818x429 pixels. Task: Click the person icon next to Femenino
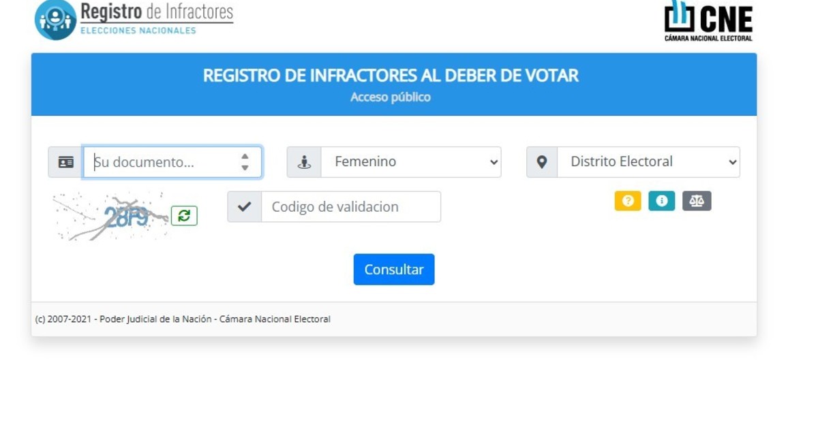click(304, 162)
